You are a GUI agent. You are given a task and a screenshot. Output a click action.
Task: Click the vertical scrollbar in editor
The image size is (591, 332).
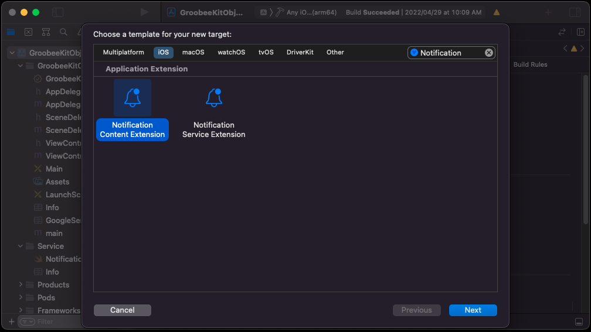[585, 150]
